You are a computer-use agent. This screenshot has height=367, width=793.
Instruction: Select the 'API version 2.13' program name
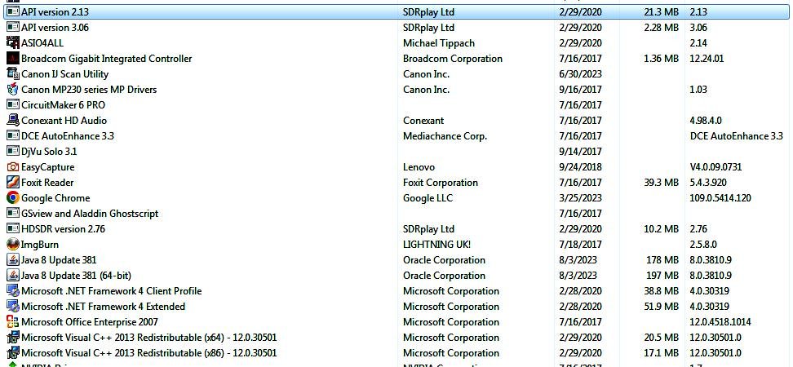click(x=55, y=11)
